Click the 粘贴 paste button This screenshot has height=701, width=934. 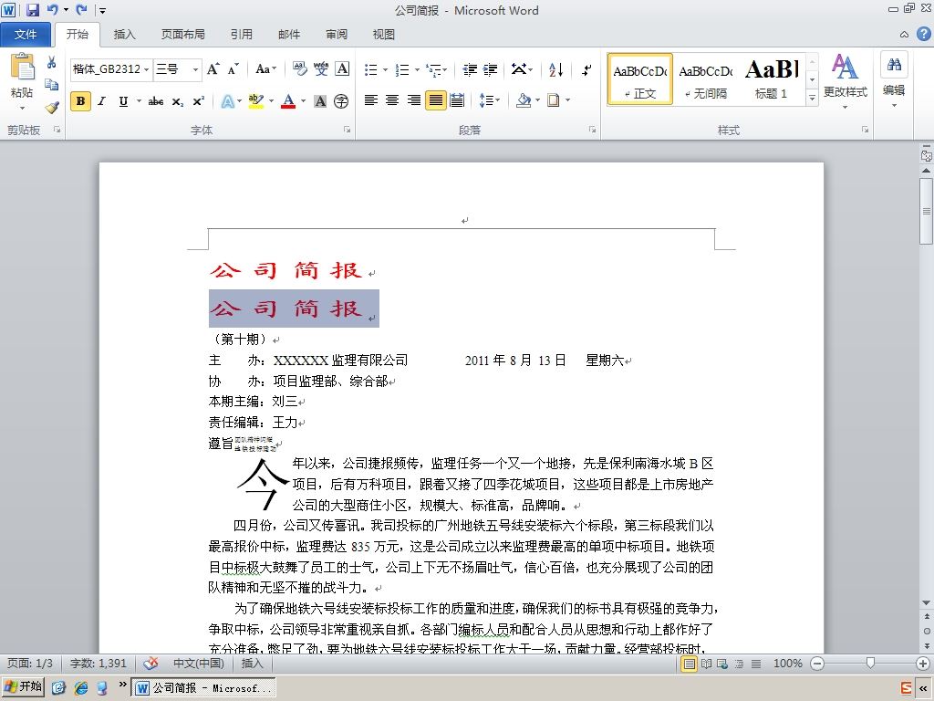(22, 81)
